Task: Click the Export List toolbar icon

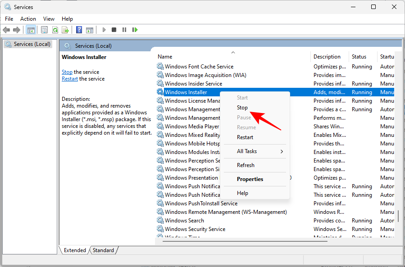Action: pos(66,30)
